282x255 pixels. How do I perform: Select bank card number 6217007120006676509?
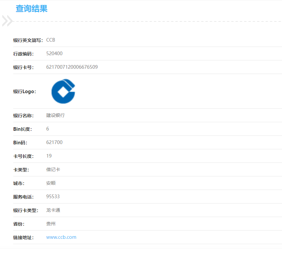click(72, 67)
